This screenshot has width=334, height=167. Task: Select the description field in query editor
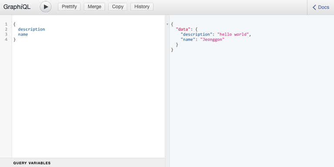tap(31, 29)
